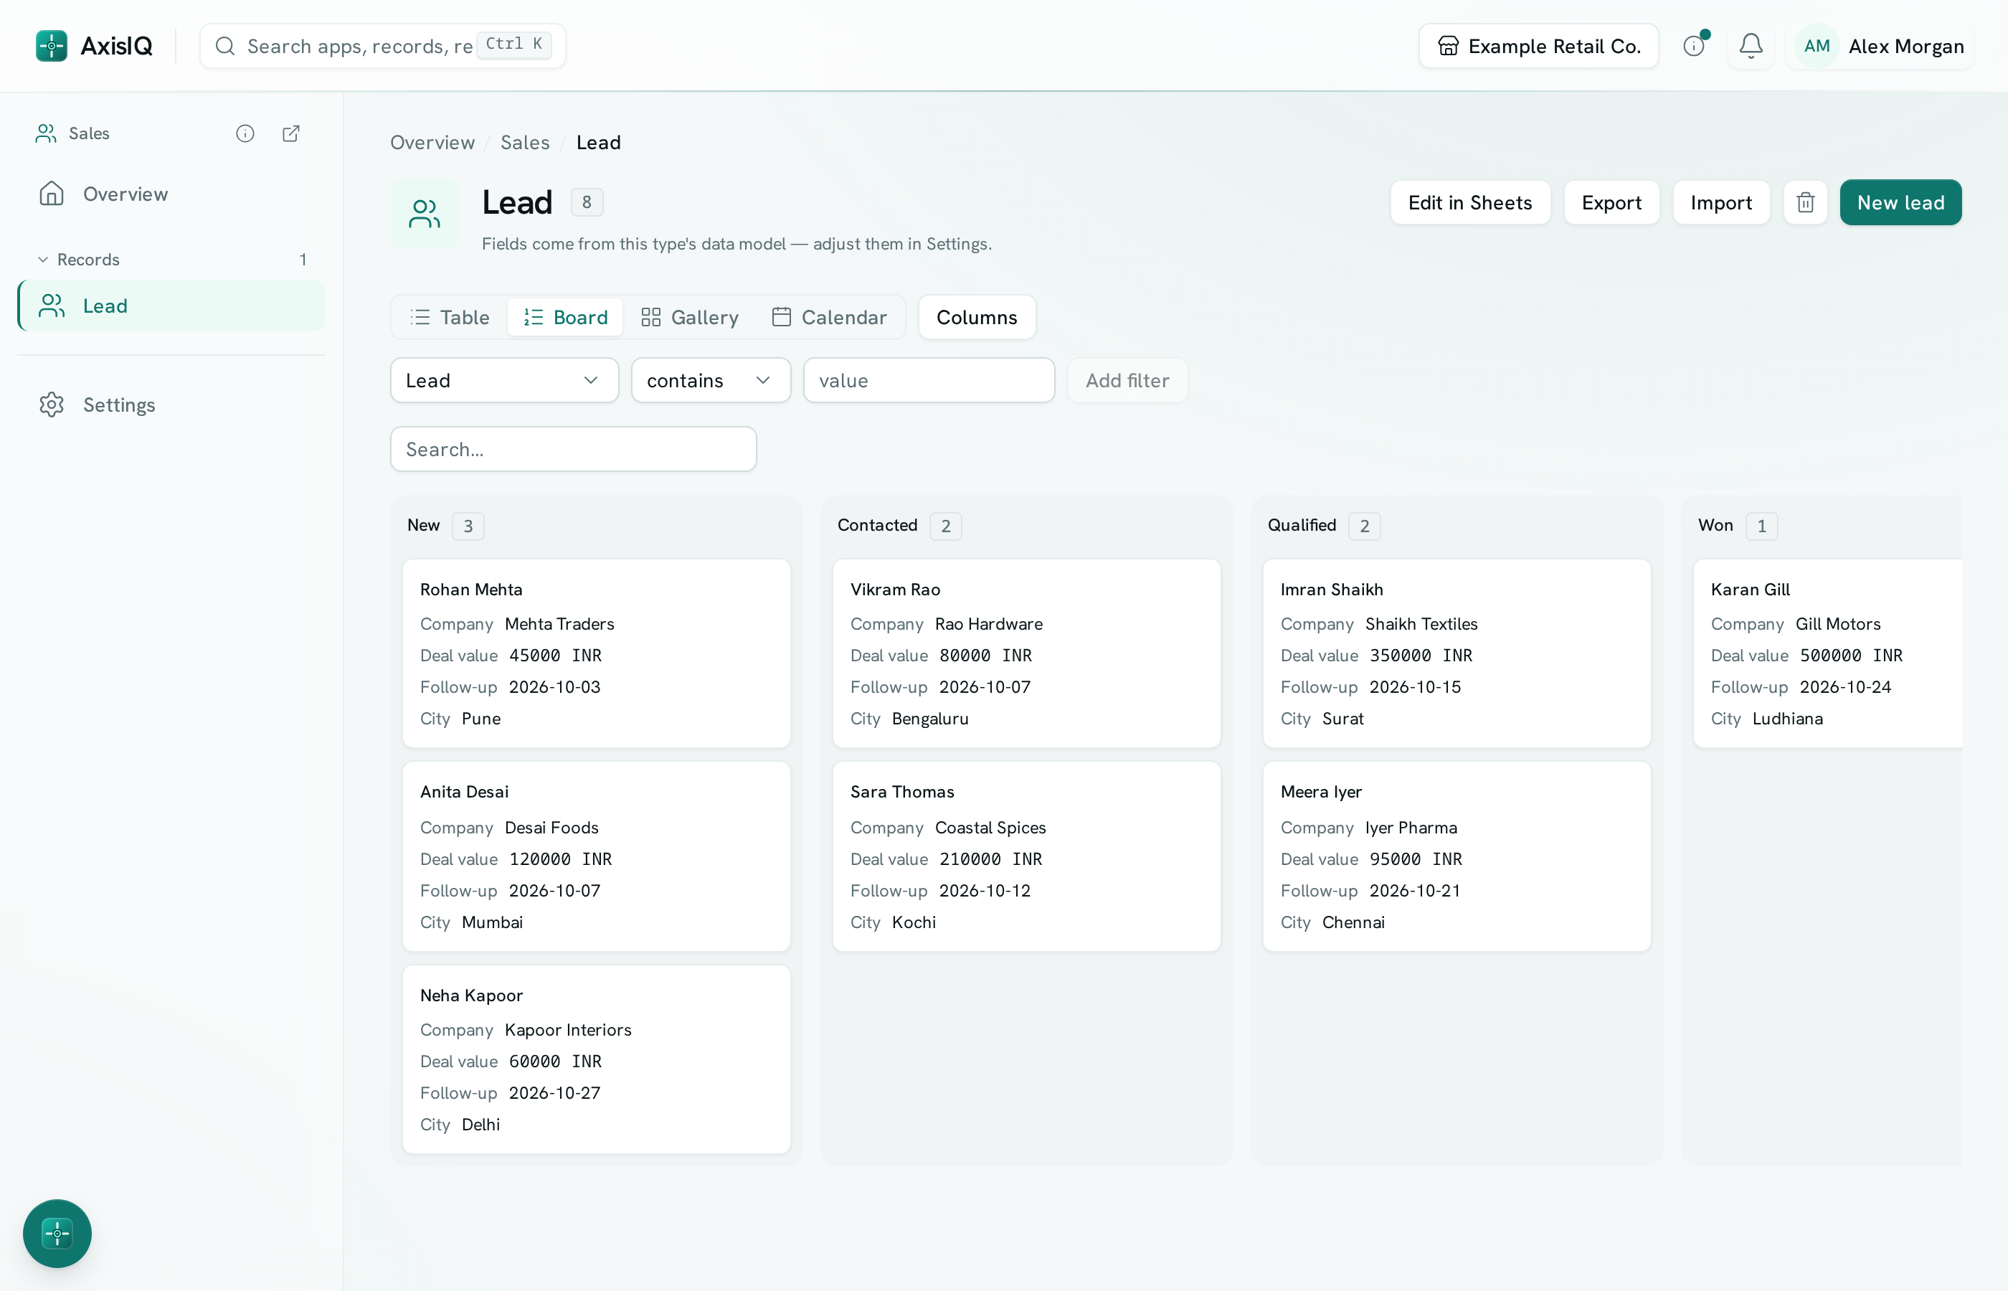
Task: Click the AM user avatar
Action: (1816, 46)
